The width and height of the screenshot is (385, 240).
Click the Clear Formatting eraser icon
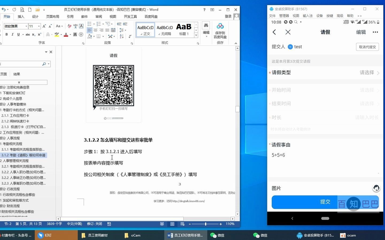(70, 26)
